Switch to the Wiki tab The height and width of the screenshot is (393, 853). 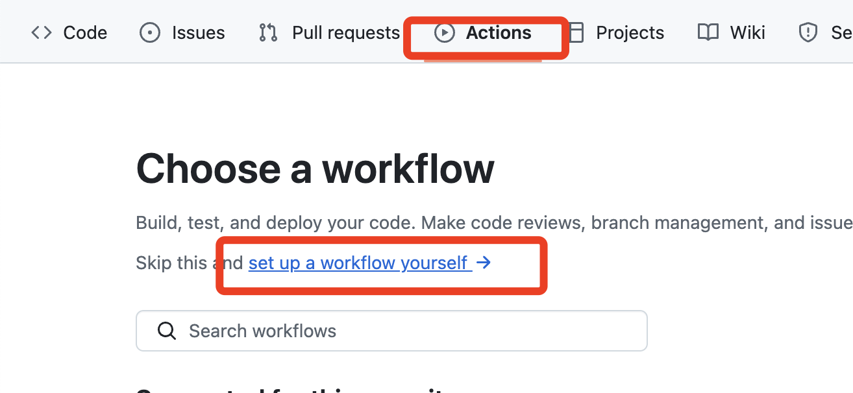[x=747, y=32]
